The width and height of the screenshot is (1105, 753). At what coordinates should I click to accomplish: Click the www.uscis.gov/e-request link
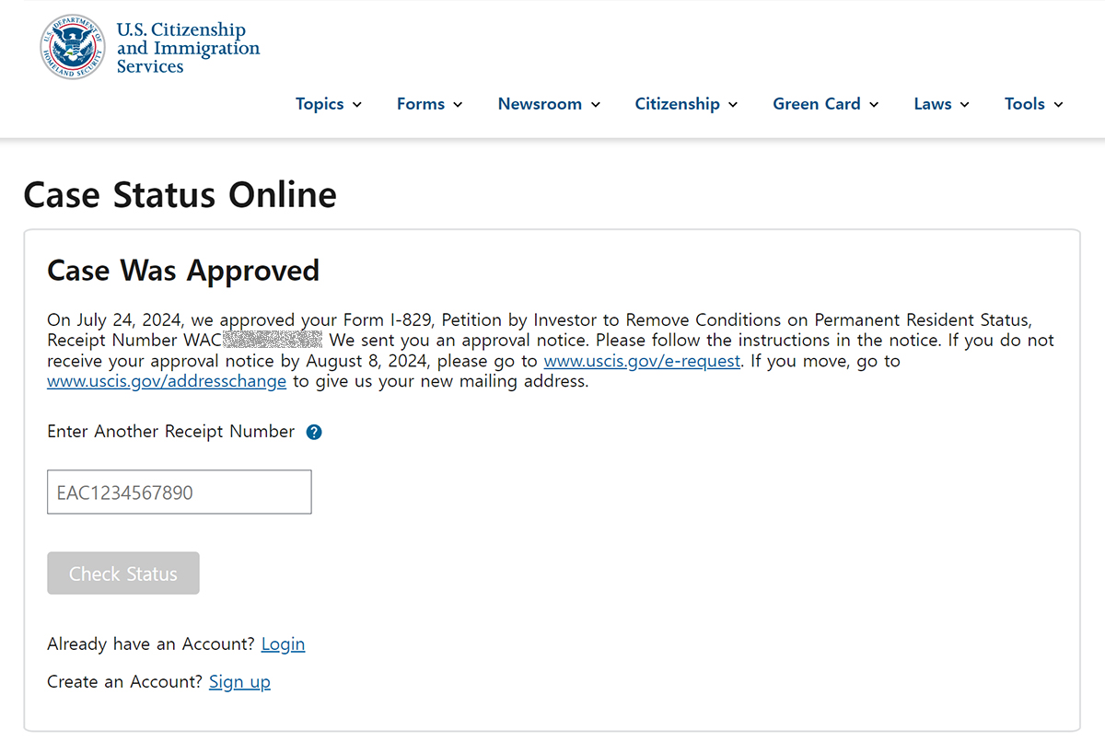(642, 361)
